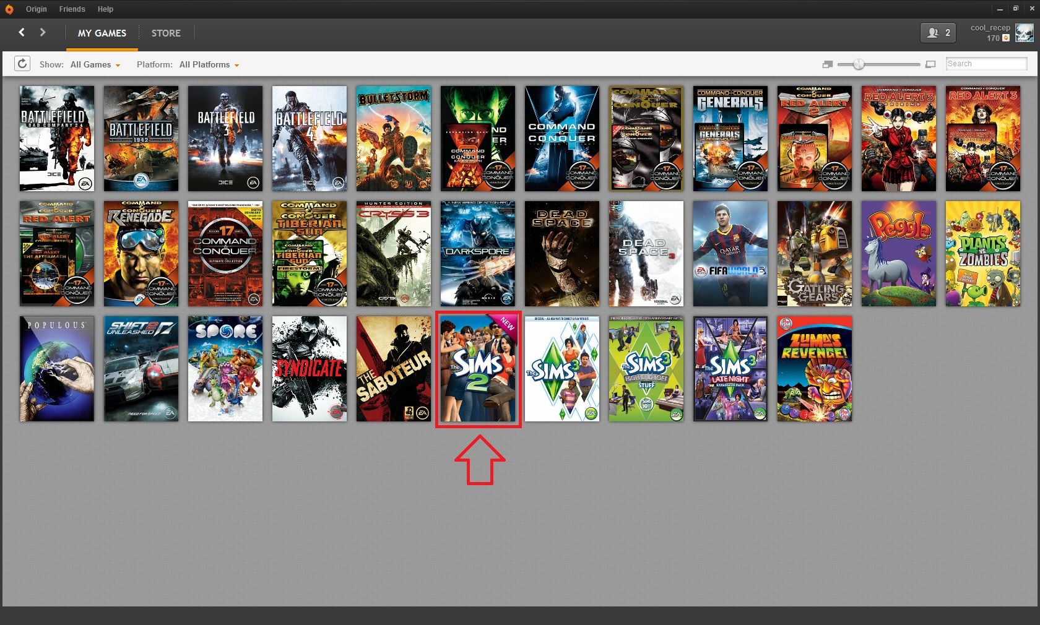The height and width of the screenshot is (625, 1040).
Task: Open the friends list counter button
Action: [x=938, y=33]
